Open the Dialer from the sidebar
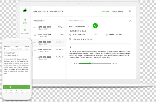Screen dimensions: 156x102 (x=25, y=21)
